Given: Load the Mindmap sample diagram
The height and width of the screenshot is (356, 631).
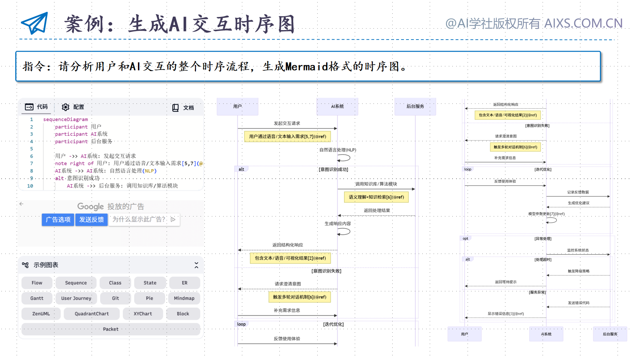Looking at the screenshot, I should coord(184,298).
